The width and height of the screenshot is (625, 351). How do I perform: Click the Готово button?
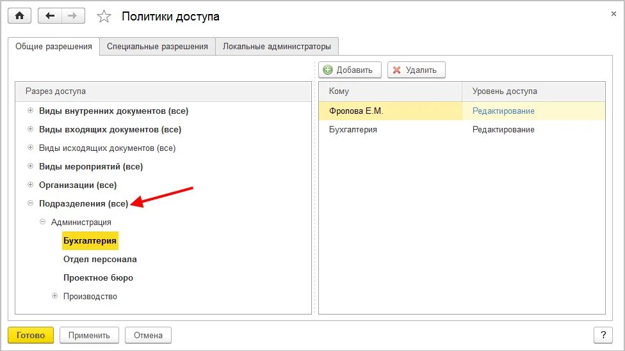tap(31, 335)
